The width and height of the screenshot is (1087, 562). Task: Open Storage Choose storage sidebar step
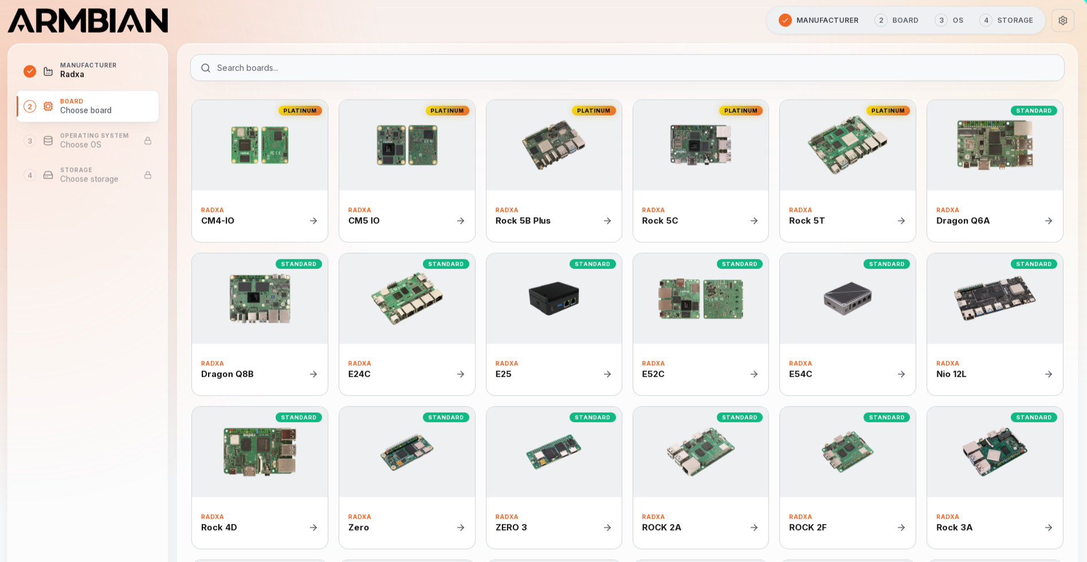[x=88, y=175]
